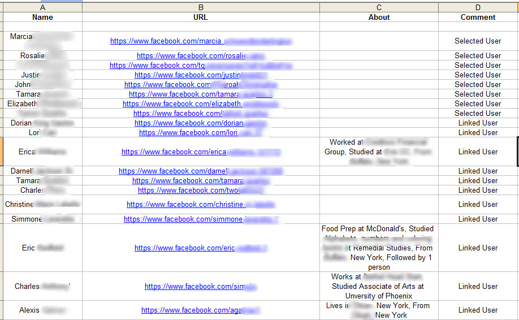Image resolution: width=519 pixels, height=320 pixels.
Task: Select column B header
Action: click(x=201, y=7)
